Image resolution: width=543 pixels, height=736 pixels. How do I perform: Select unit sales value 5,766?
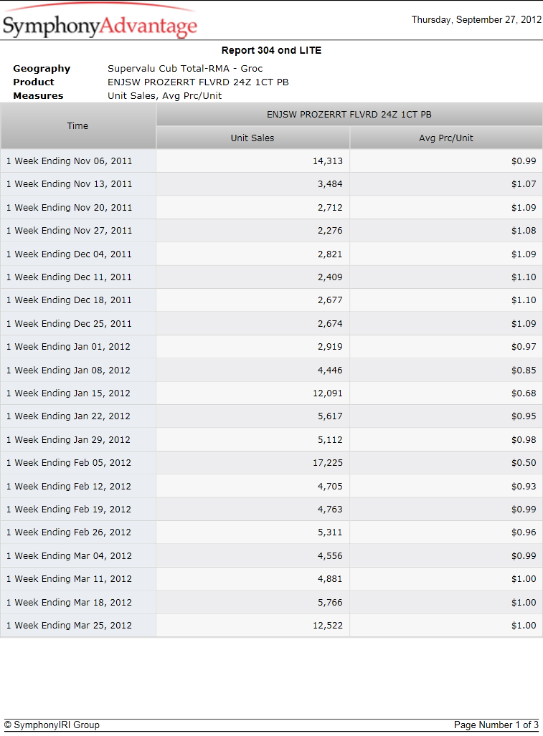(330, 602)
